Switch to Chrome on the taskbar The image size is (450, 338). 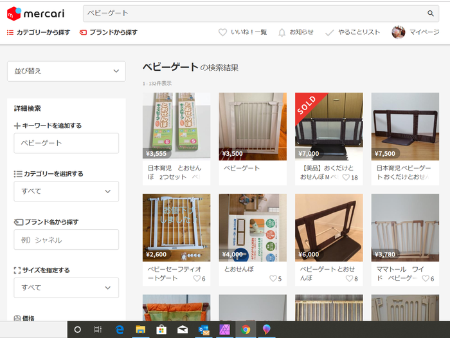click(x=246, y=330)
